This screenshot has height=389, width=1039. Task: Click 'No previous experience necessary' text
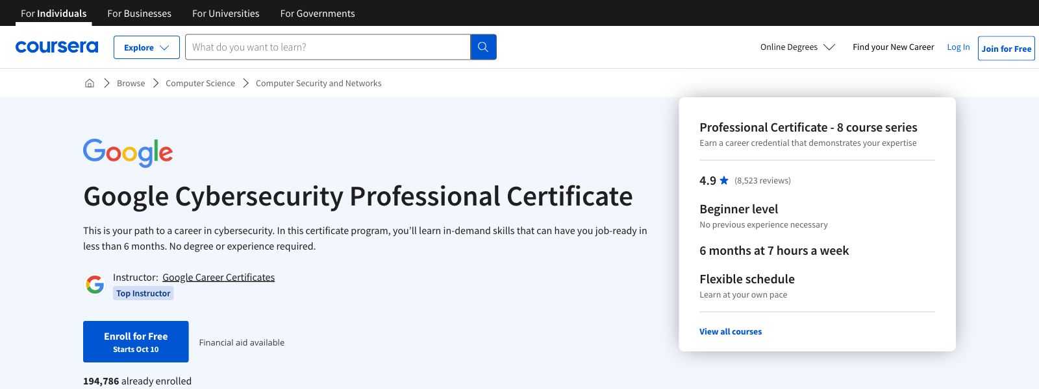(x=764, y=224)
